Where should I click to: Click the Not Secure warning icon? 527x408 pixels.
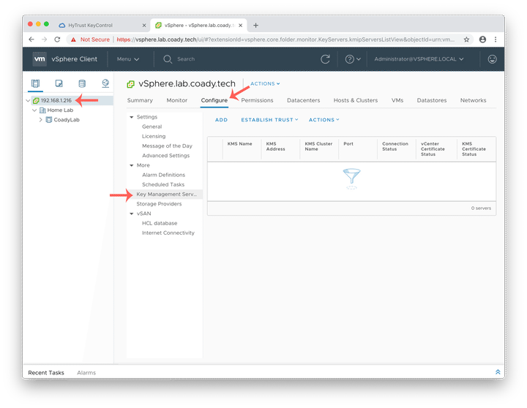[x=73, y=39]
